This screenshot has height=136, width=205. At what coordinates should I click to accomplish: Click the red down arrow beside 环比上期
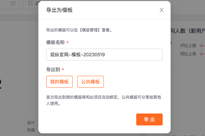pyautogui.click(x=201, y=45)
